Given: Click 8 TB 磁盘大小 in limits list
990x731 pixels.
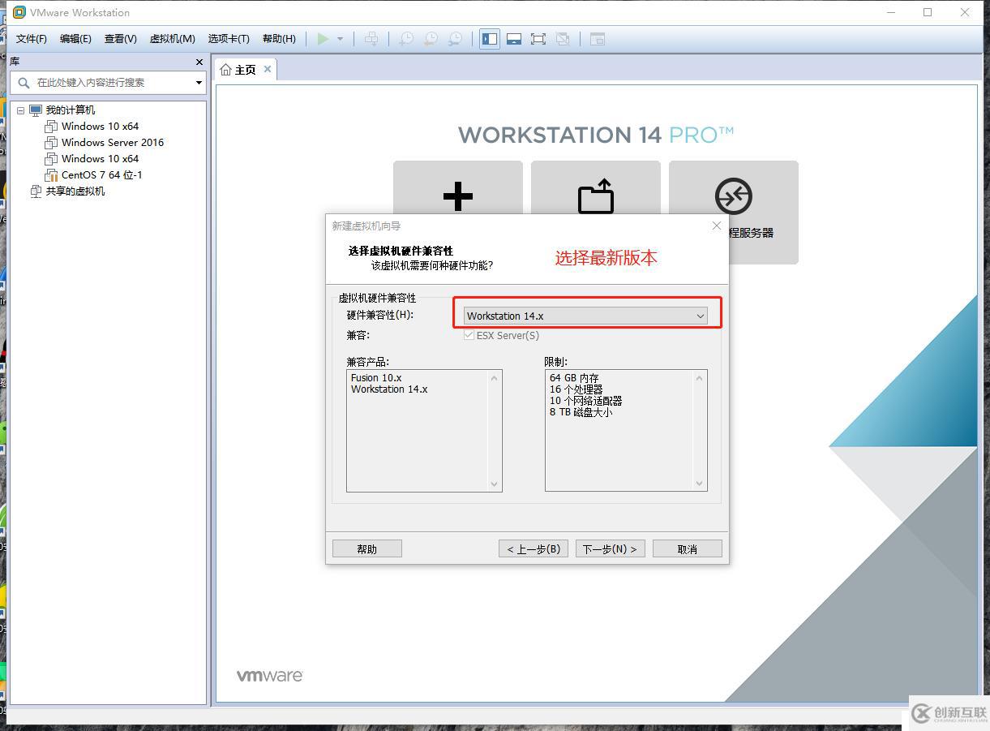Looking at the screenshot, I should click(581, 412).
